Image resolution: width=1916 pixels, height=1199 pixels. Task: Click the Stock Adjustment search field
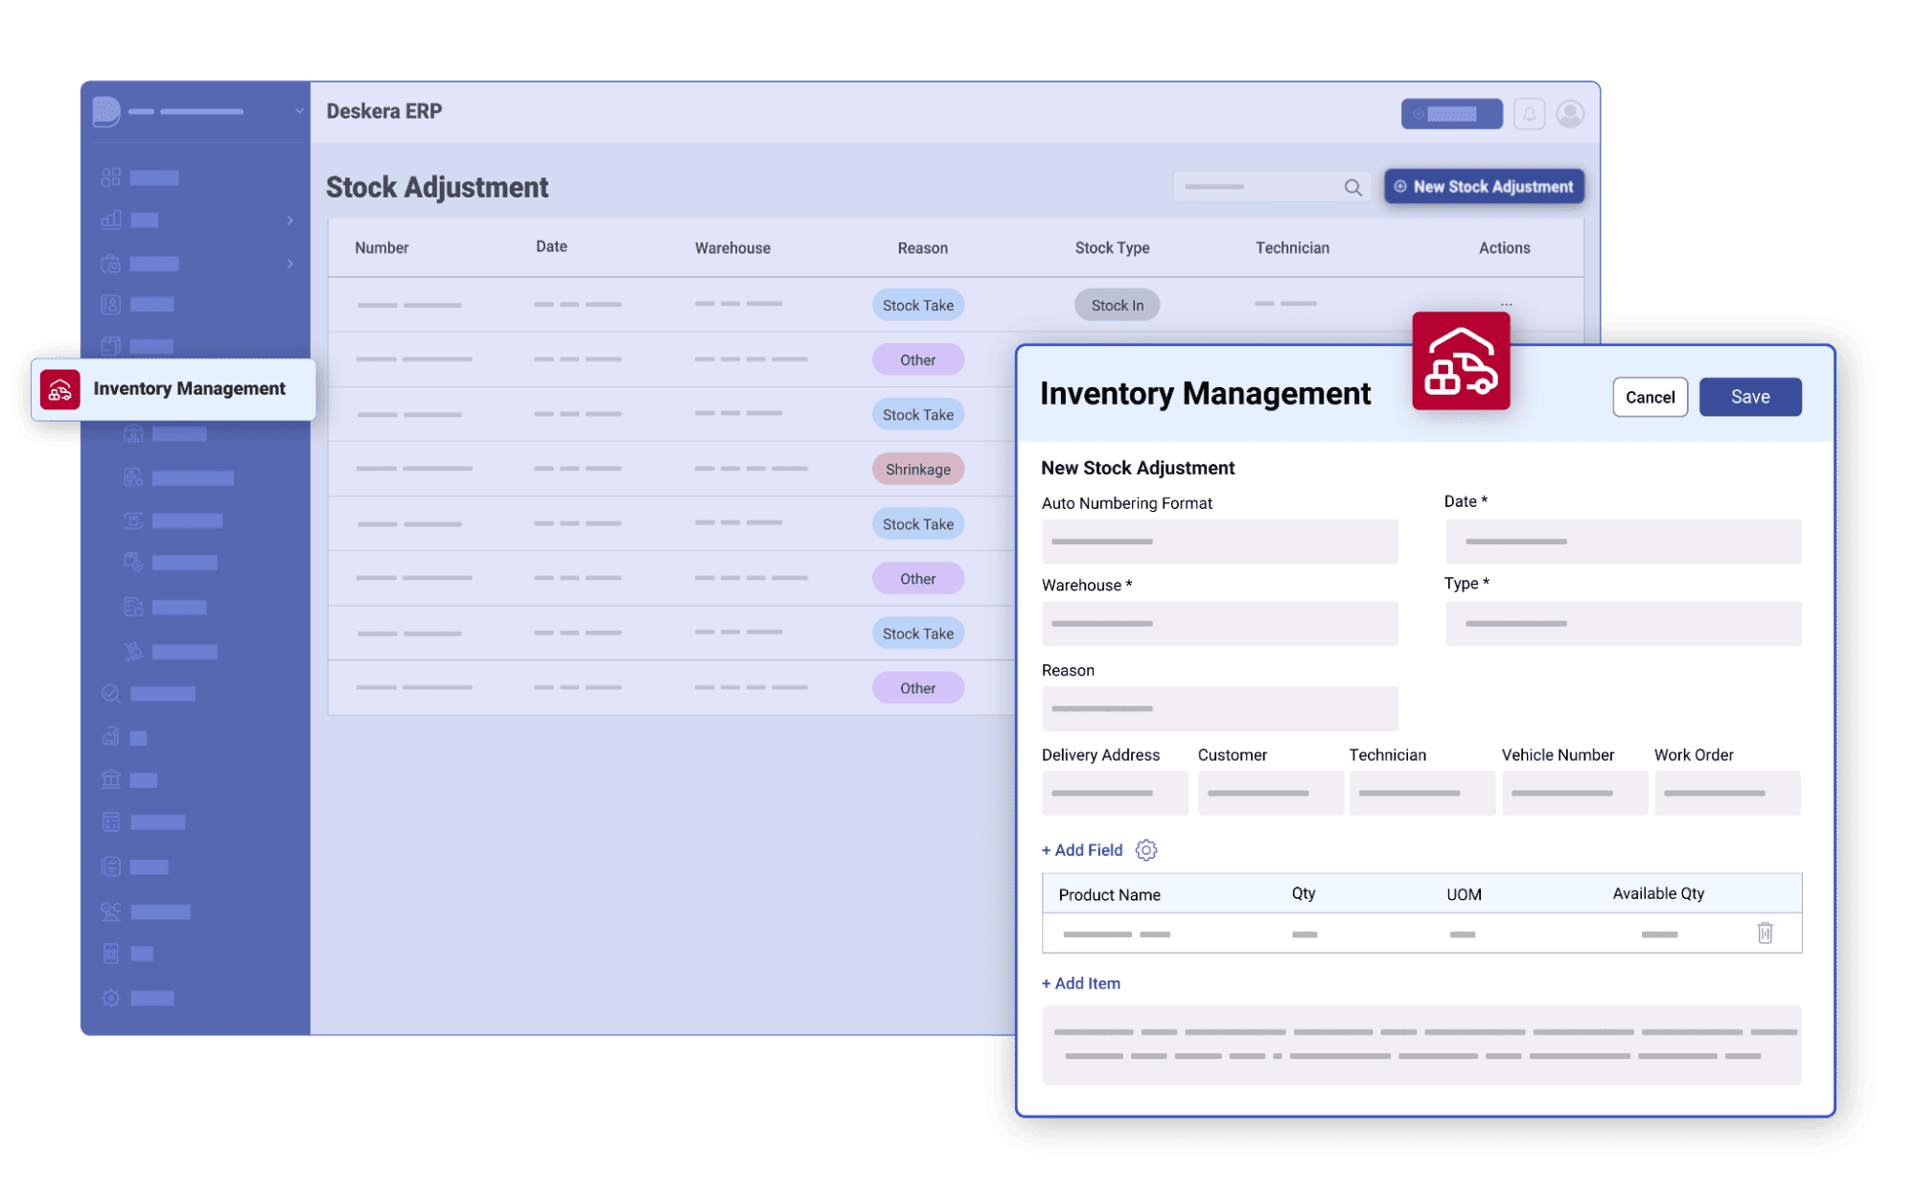coord(1272,187)
